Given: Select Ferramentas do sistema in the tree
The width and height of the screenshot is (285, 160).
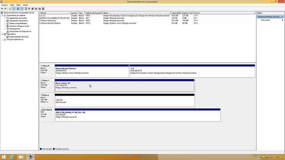Looking at the screenshot, I should click(16, 16).
